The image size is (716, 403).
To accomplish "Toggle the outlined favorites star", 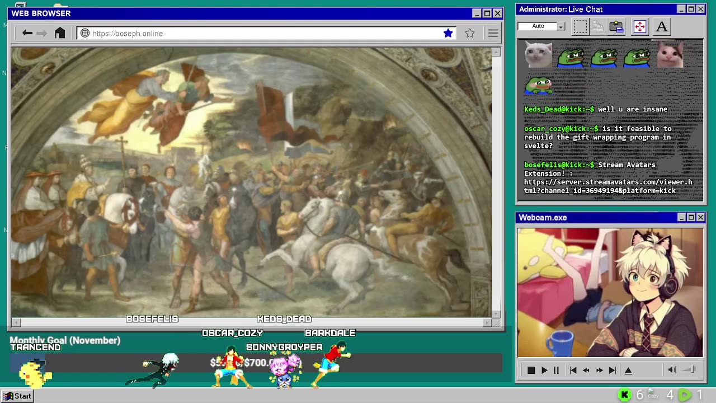I will pyautogui.click(x=470, y=34).
